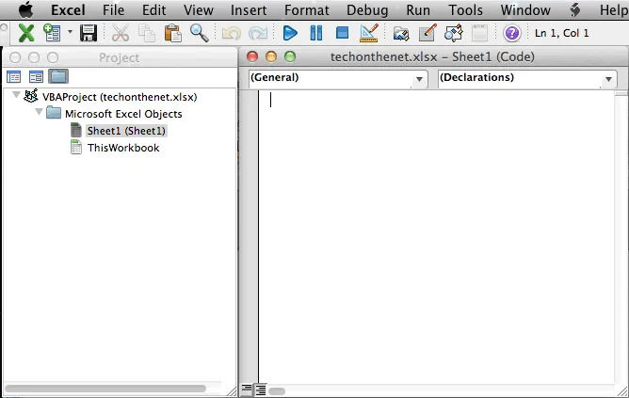The height and width of the screenshot is (398, 629).
Task: Pause execution with the Break icon
Action: coord(316,33)
